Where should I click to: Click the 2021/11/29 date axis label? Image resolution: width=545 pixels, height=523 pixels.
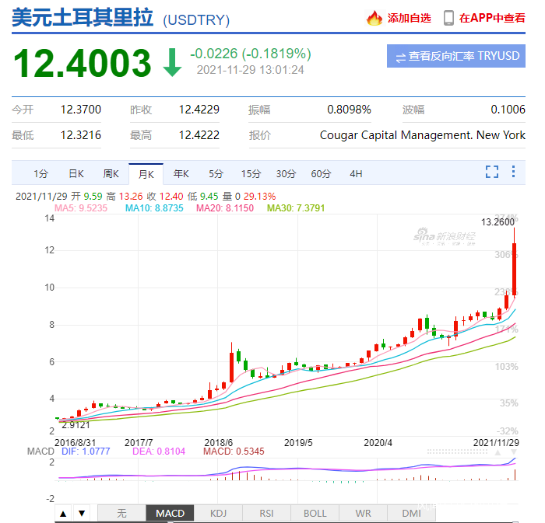tap(496, 442)
